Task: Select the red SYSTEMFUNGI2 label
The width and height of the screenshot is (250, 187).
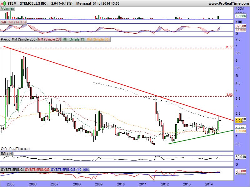Action: coord(37,170)
